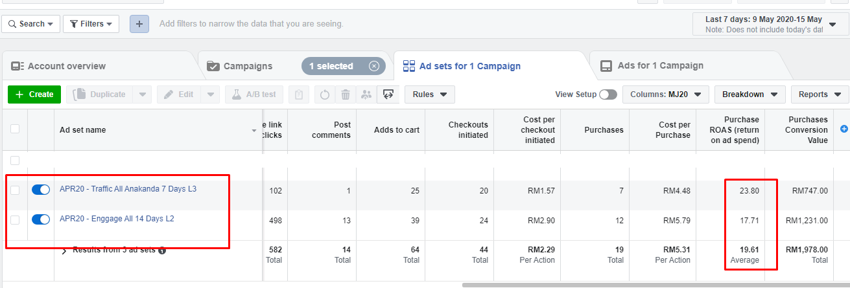Open the Duplicate dropdown arrow
The image size is (850, 288).
[x=143, y=94]
